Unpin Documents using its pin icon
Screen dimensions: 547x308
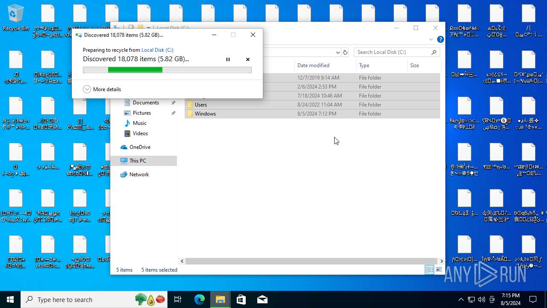tap(173, 103)
